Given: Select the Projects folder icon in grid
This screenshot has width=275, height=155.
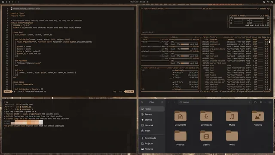Looking at the screenshot, I should point(180,136).
